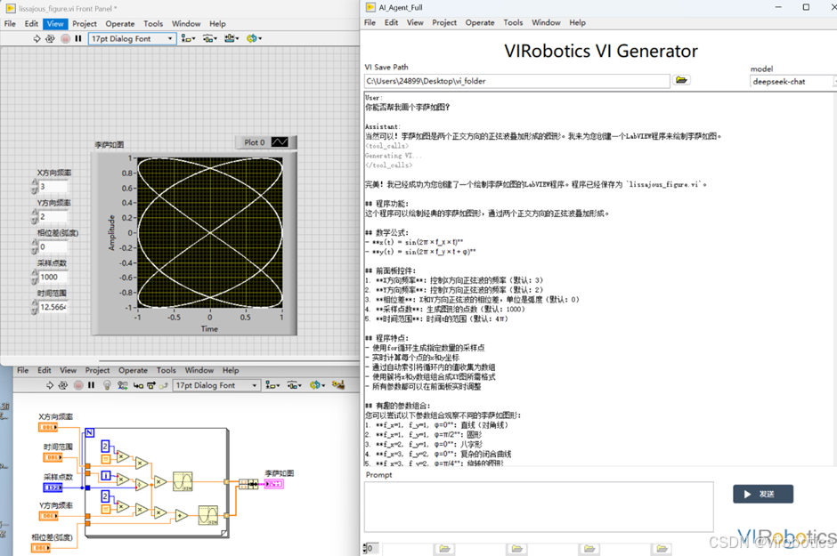Click Run Continuously in the block diagram toolbar
The image size is (837, 556).
tap(63, 385)
